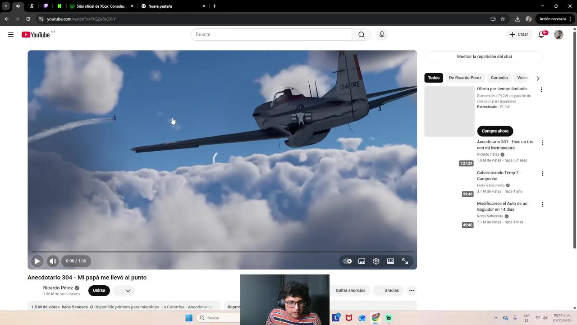The image size is (577, 325).
Task: Open options for Cabareteando Temp 2 video
Action: 543,174
